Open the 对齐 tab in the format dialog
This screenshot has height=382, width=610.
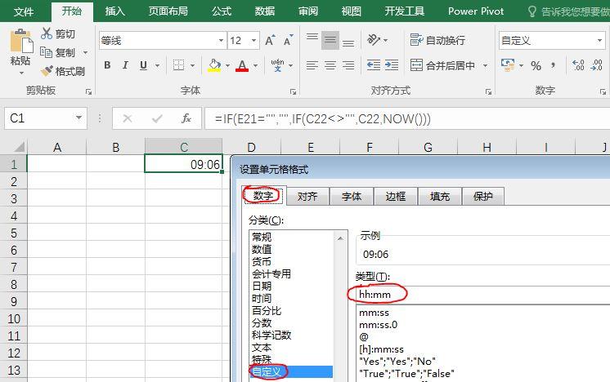(307, 196)
